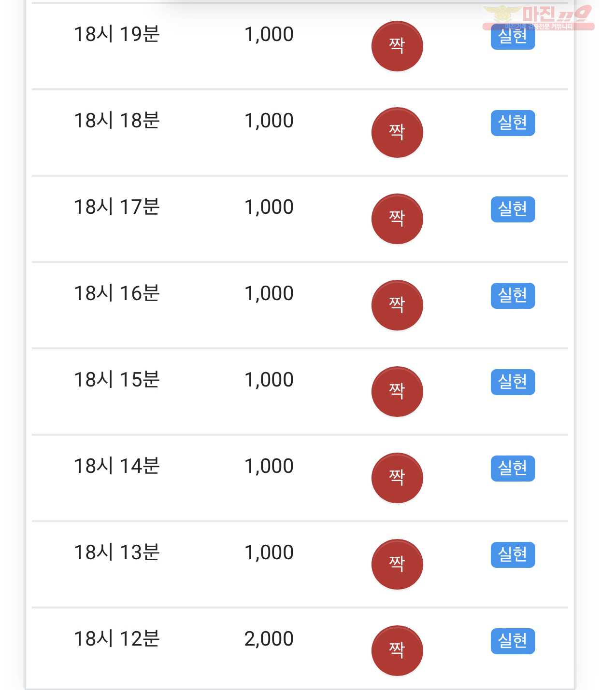Screen dimensions: 600x690
Task: Select the 18시 14분 time entry
Action: pyautogui.click(x=116, y=466)
